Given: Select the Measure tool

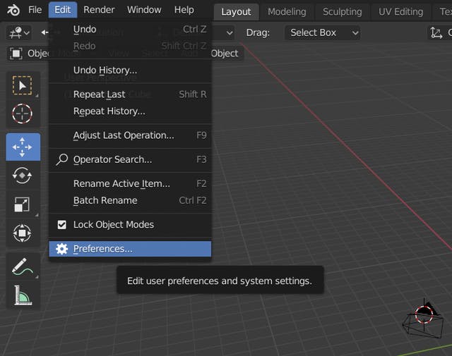Looking at the screenshot, I should [x=23, y=295].
